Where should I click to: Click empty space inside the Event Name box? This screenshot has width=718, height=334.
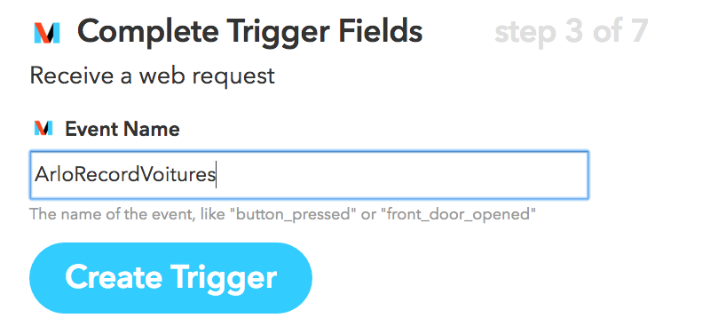[403, 175]
